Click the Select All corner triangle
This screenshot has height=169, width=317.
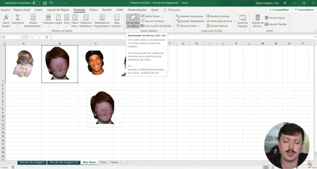[x=3, y=44]
